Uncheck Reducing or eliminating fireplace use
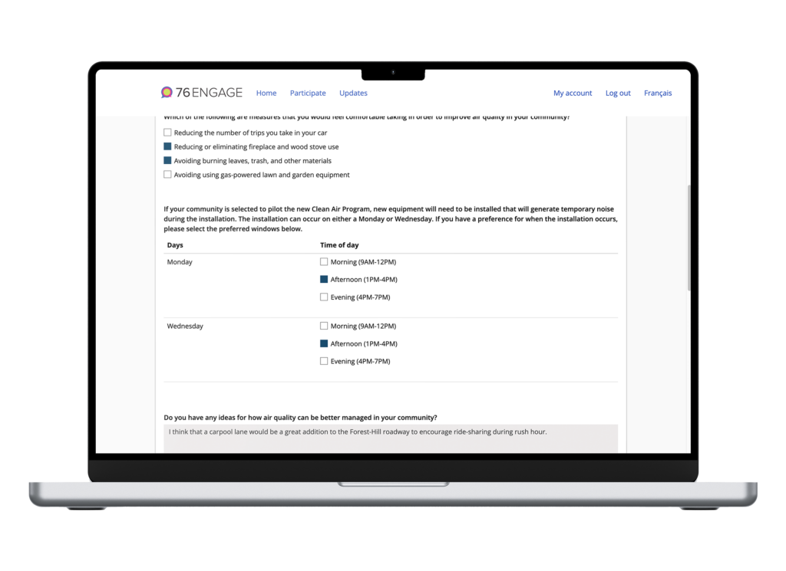The height and width of the screenshot is (571, 786). [168, 146]
